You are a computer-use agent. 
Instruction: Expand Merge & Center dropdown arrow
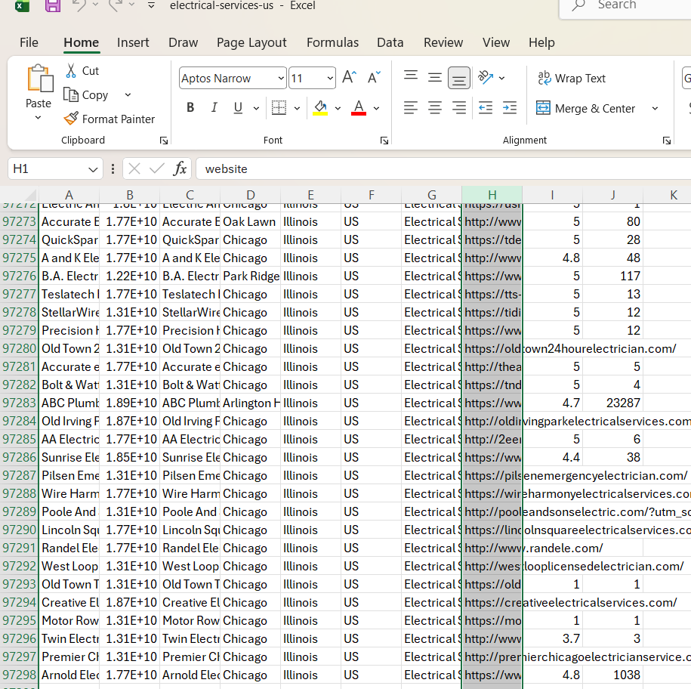pyautogui.click(x=655, y=108)
